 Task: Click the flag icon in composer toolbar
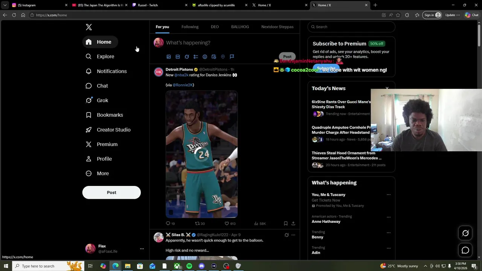[x=232, y=57]
